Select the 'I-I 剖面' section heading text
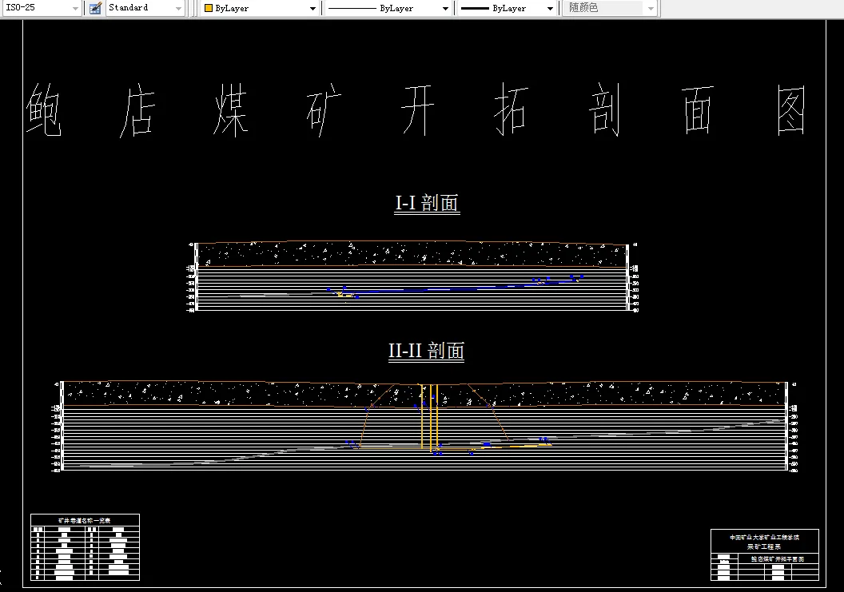The image size is (844, 592). tap(427, 204)
